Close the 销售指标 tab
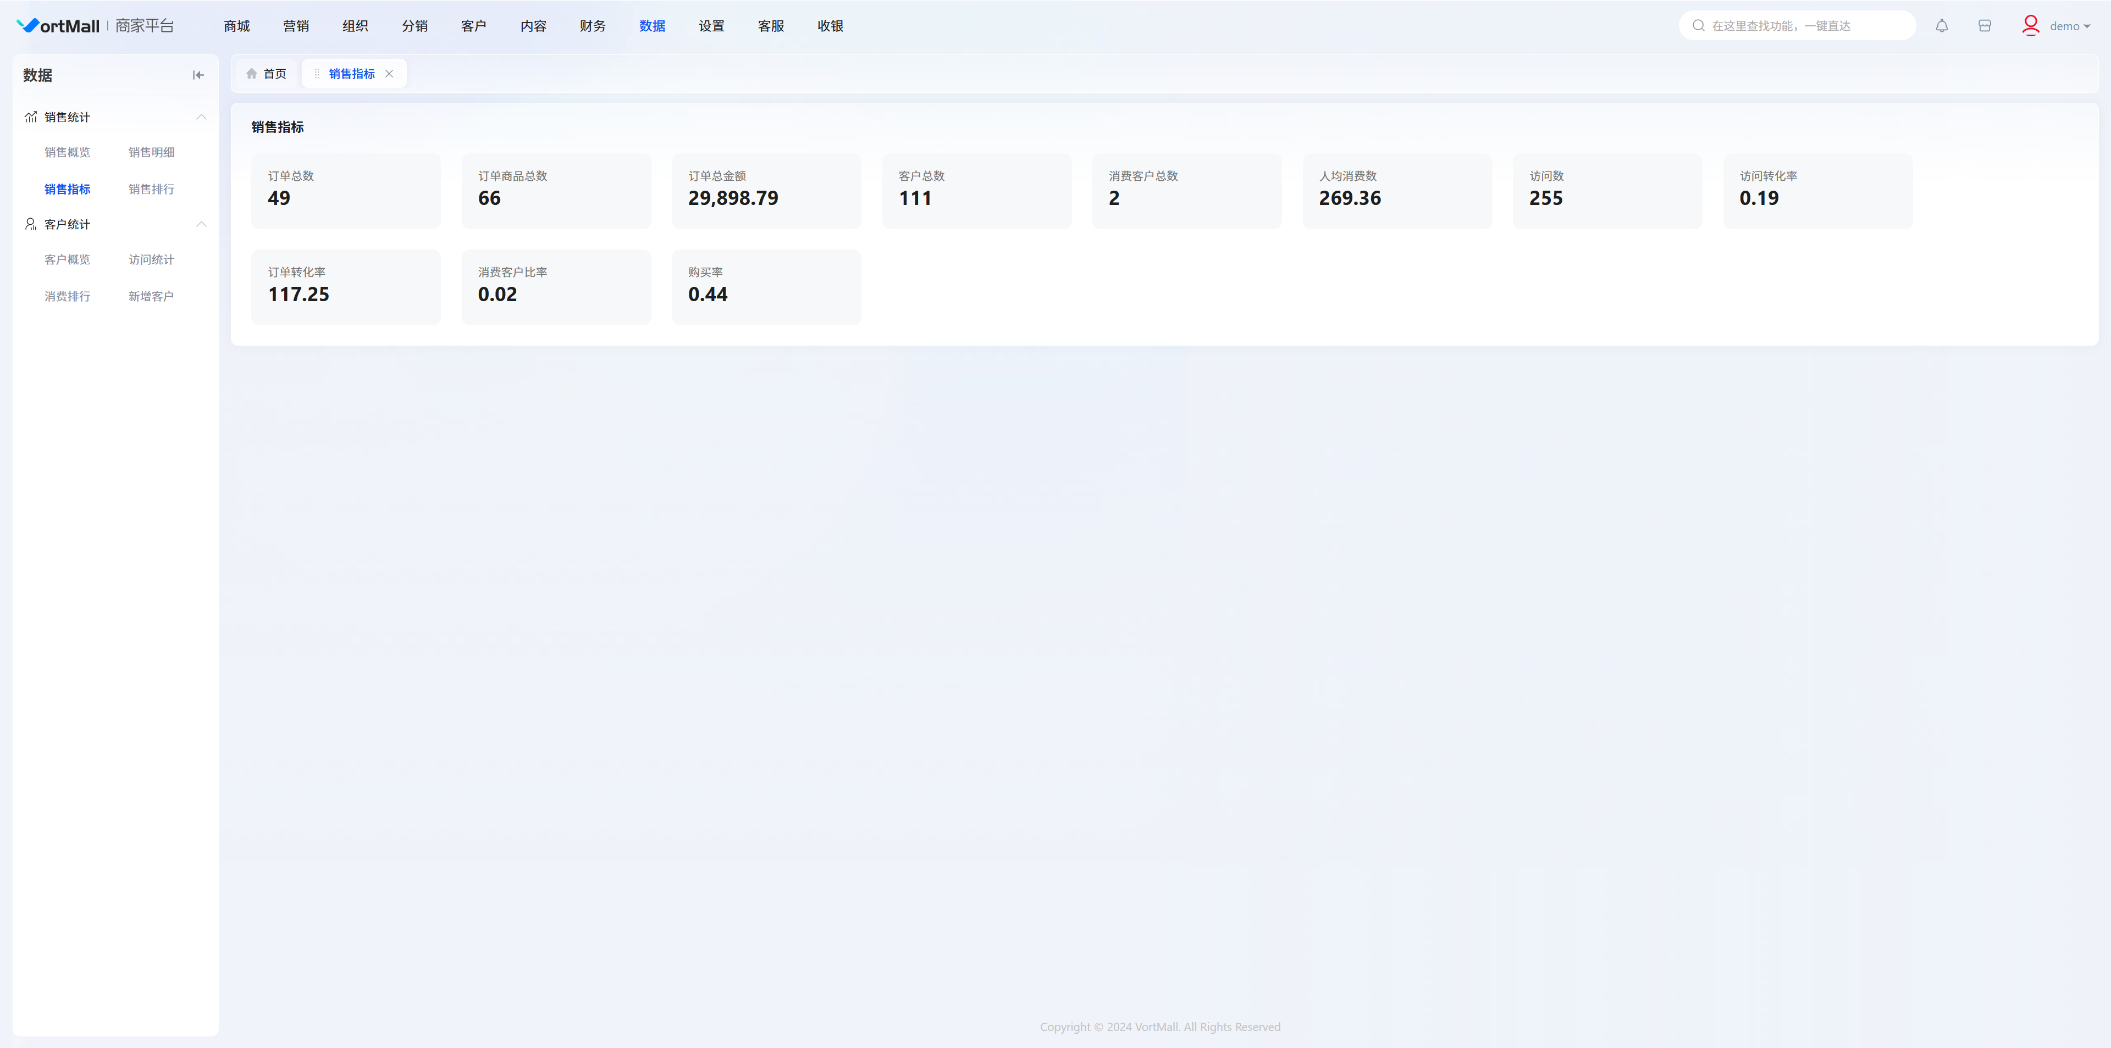Image resolution: width=2111 pixels, height=1048 pixels. (389, 74)
